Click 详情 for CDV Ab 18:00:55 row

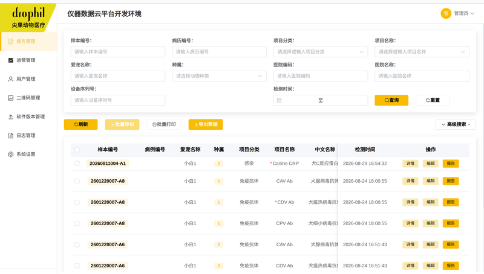click(x=410, y=202)
